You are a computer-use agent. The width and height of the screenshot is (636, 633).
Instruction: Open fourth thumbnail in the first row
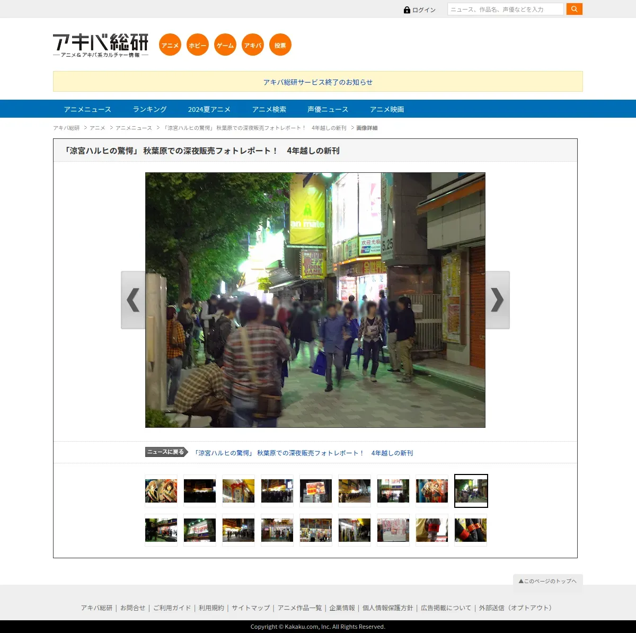tap(277, 491)
